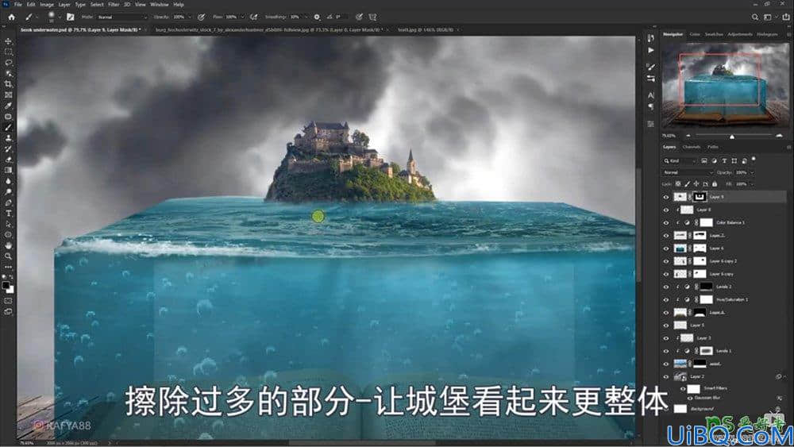Open the brush preset picker arrow
Viewport: 794px width, 447px height.
coord(60,17)
